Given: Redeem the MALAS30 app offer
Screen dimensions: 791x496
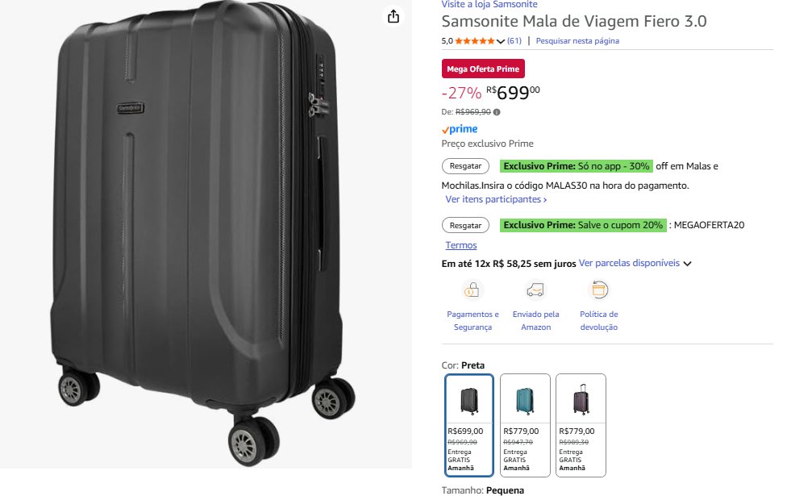Looking at the screenshot, I should 465,166.
